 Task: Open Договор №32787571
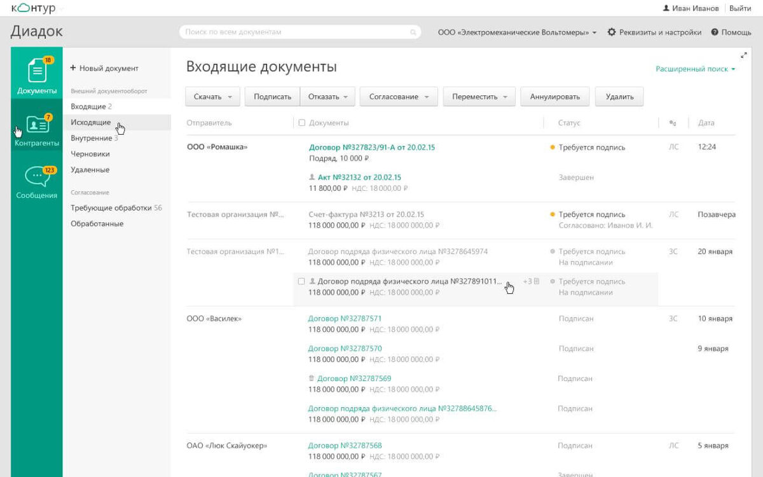click(x=345, y=319)
